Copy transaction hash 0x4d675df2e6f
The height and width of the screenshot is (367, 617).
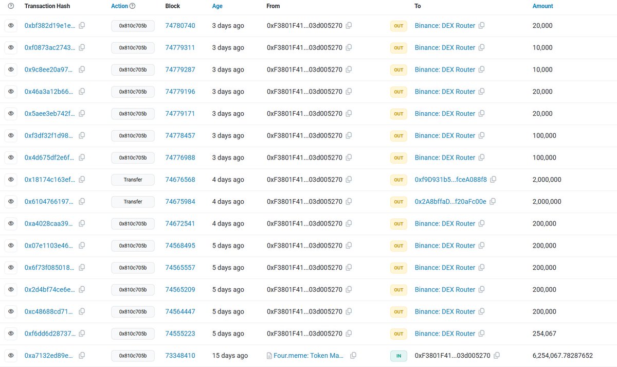click(x=82, y=158)
